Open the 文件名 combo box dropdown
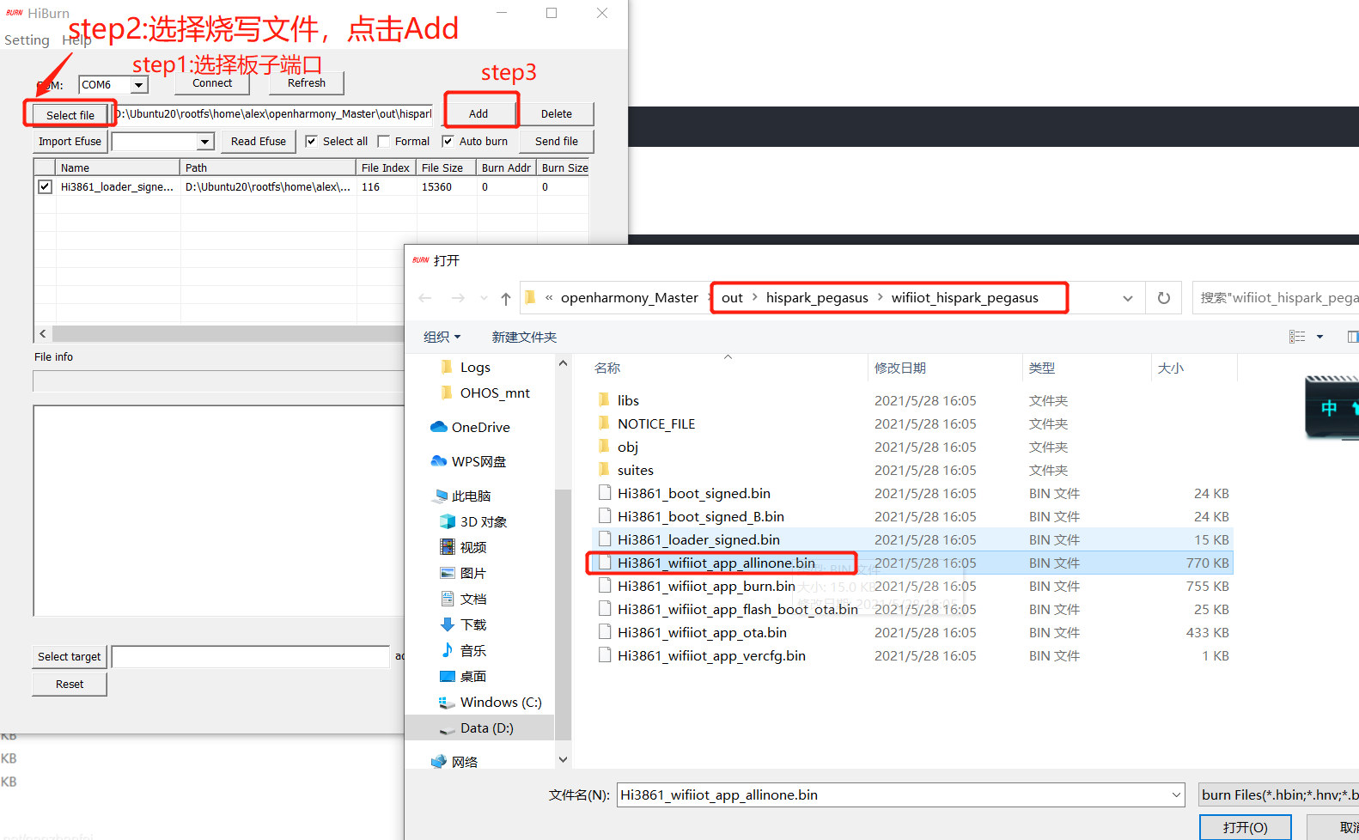Viewport: 1359px width, 840px height. pos(1176,795)
